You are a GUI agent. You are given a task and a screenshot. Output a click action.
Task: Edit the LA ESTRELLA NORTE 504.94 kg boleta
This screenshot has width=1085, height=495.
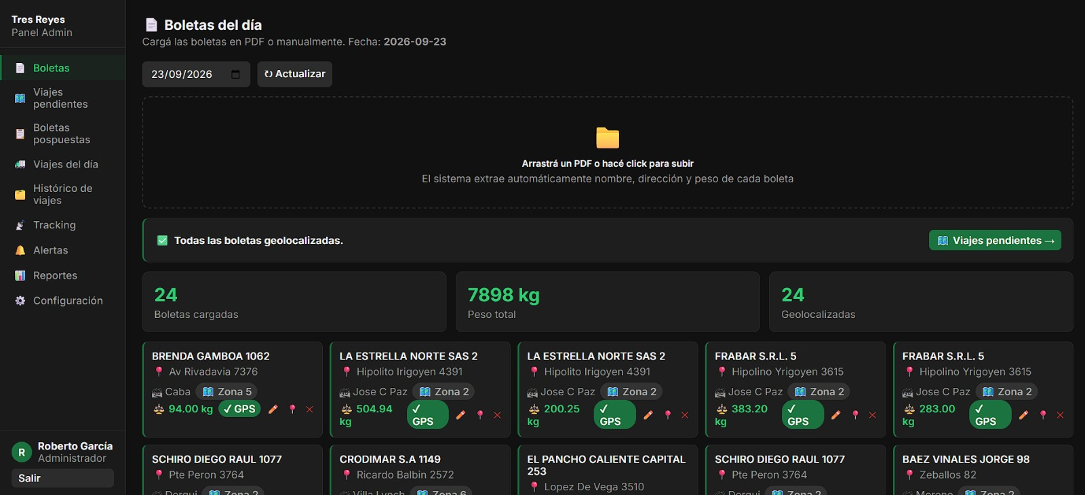461,415
